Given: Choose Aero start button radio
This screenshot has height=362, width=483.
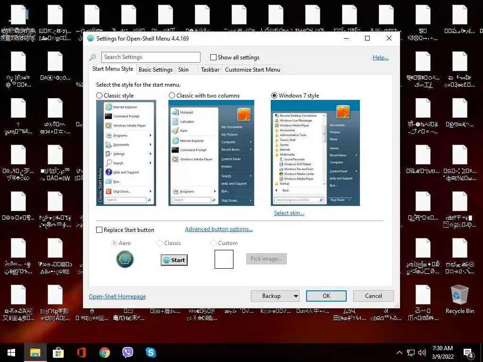Looking at the screenshot, I should click(114, 243).
